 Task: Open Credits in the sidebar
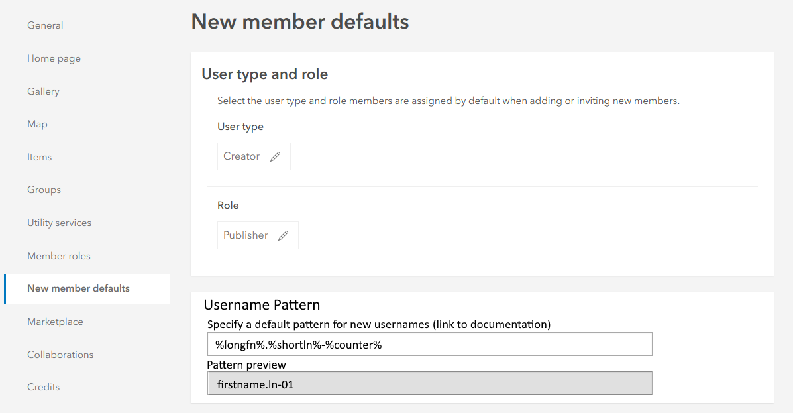pos(43,387)
